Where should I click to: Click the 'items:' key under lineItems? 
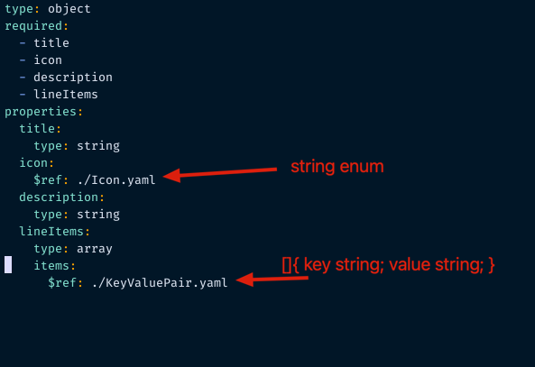point(55,266)
